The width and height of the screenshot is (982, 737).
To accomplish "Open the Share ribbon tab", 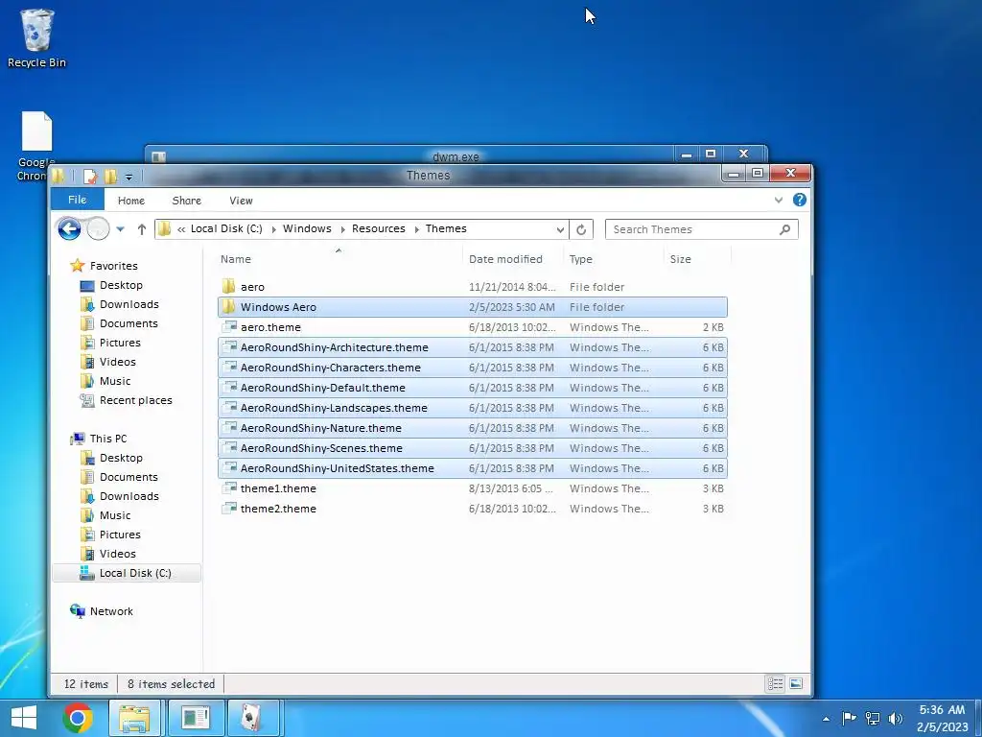I will pyautogui.click(x=187, y=201).
